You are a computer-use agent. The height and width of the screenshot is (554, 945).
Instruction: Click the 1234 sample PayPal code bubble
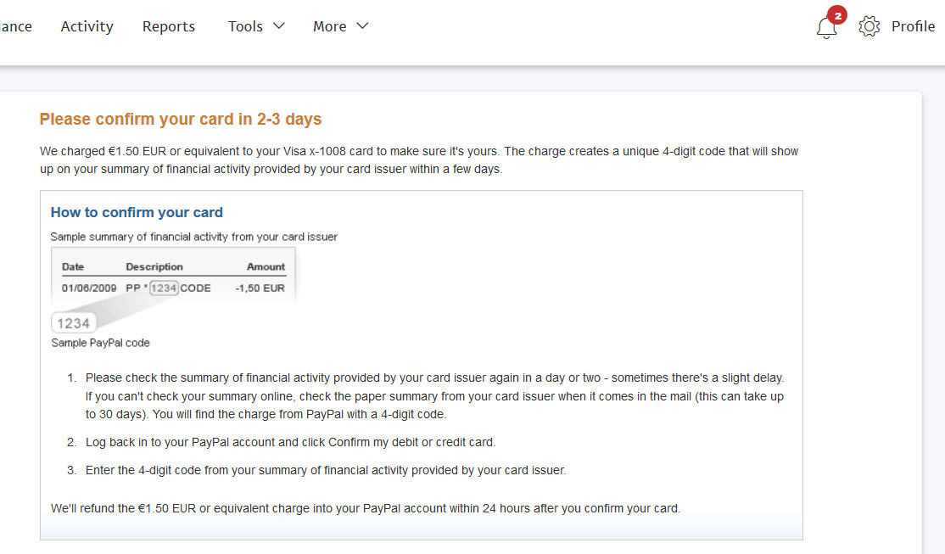coord(74,323)
